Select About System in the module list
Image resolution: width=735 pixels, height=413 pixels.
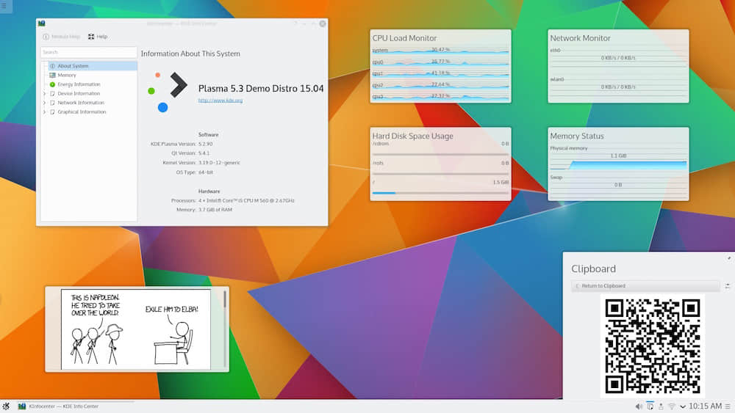[x=73, y=66]
